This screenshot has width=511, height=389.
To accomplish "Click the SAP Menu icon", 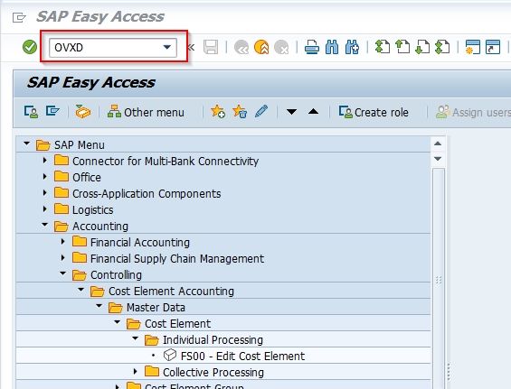I will coord(52,111).
